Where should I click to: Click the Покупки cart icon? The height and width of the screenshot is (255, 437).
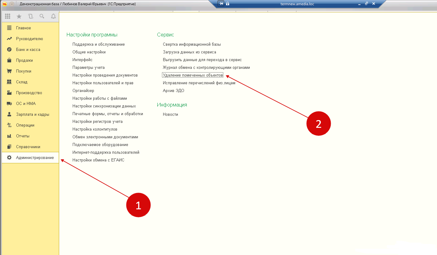pyautogui.click(x=9, y=71)
